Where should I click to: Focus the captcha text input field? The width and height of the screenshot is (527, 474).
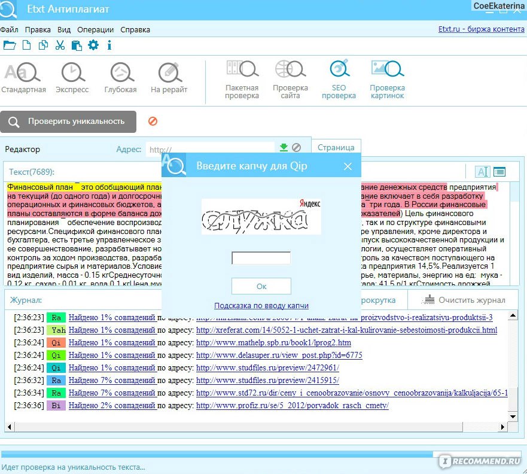click(261, 258)
